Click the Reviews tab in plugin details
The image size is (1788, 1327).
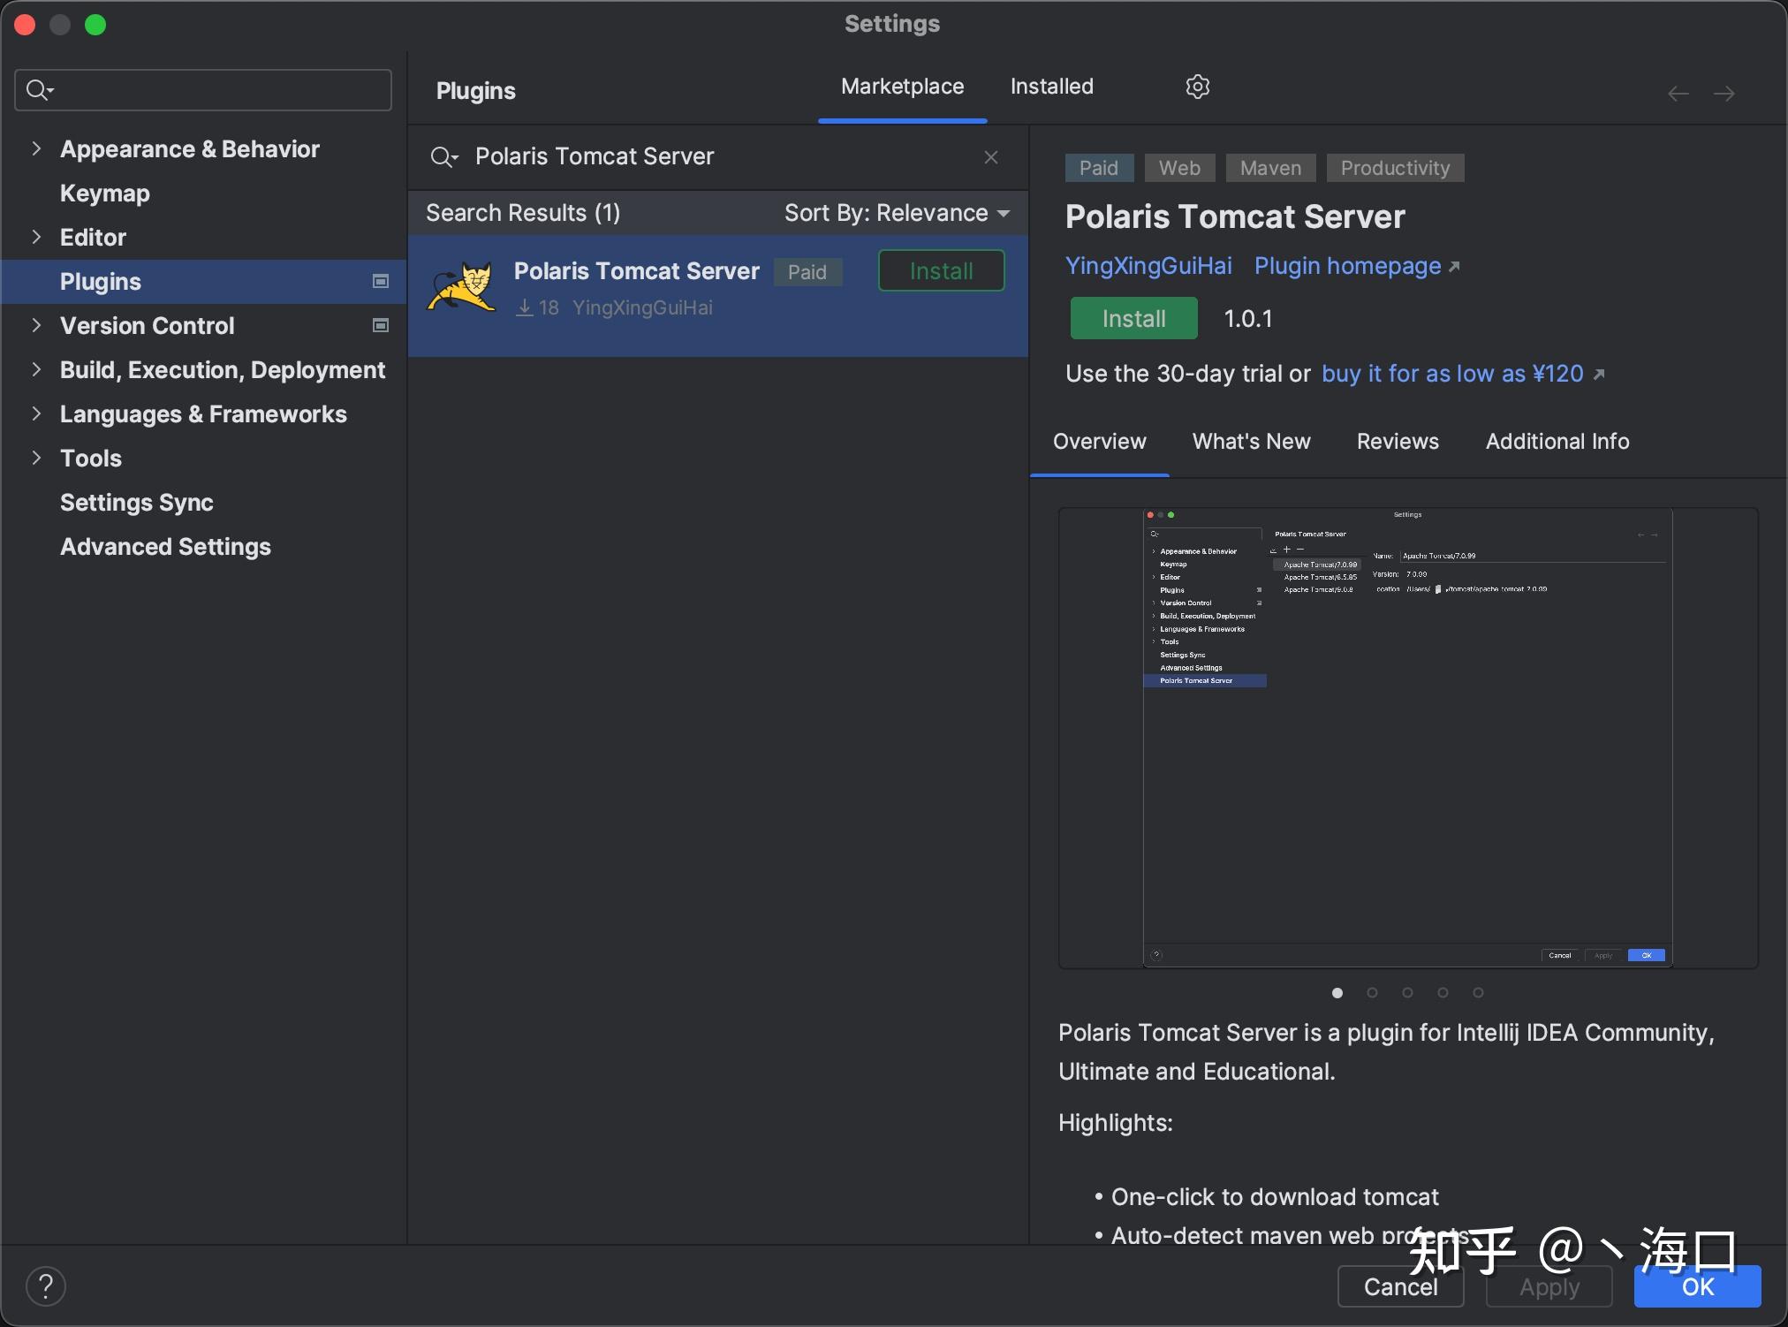pyautogui.click(x=1398, y=441)
